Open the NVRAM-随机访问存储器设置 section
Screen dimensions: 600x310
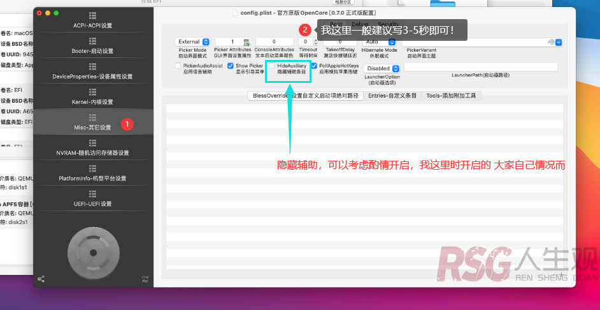click(x=92, y=147)
